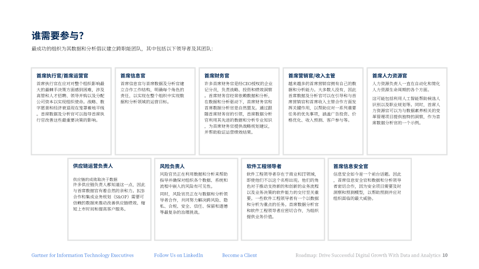The image size is (479, 269).
Task: Click body text under 首席营销官/收入主管
Action: pos(322,102)
